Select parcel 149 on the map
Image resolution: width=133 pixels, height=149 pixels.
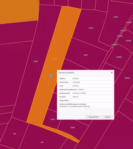[14, 134]
